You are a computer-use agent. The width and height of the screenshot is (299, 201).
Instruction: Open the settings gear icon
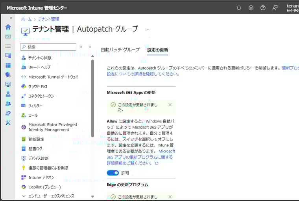pos(251,8)
